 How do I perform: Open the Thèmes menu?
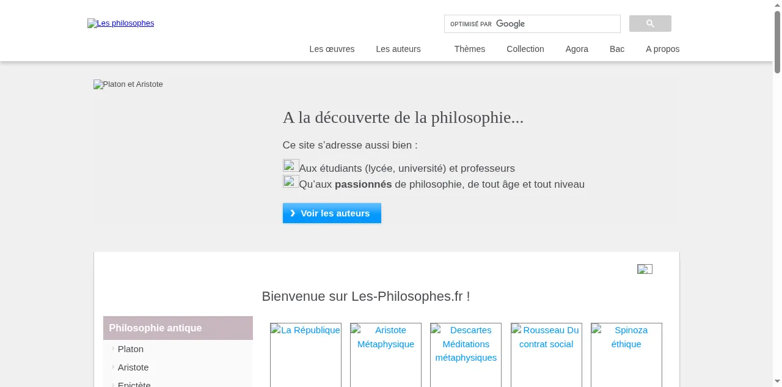click(470, 49)
